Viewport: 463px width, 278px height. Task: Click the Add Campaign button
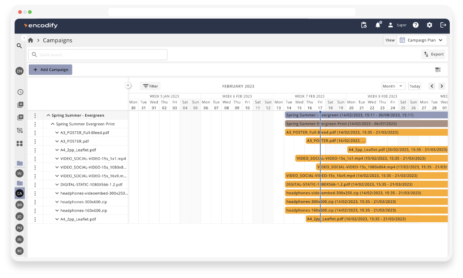pos(50,69)
